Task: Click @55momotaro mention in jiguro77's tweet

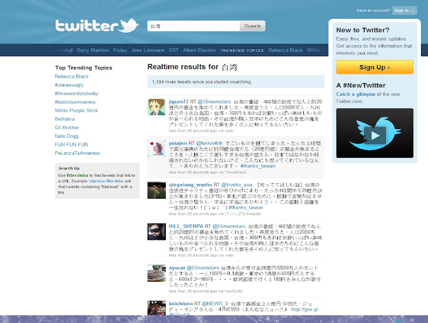Action: click(215, 102)
